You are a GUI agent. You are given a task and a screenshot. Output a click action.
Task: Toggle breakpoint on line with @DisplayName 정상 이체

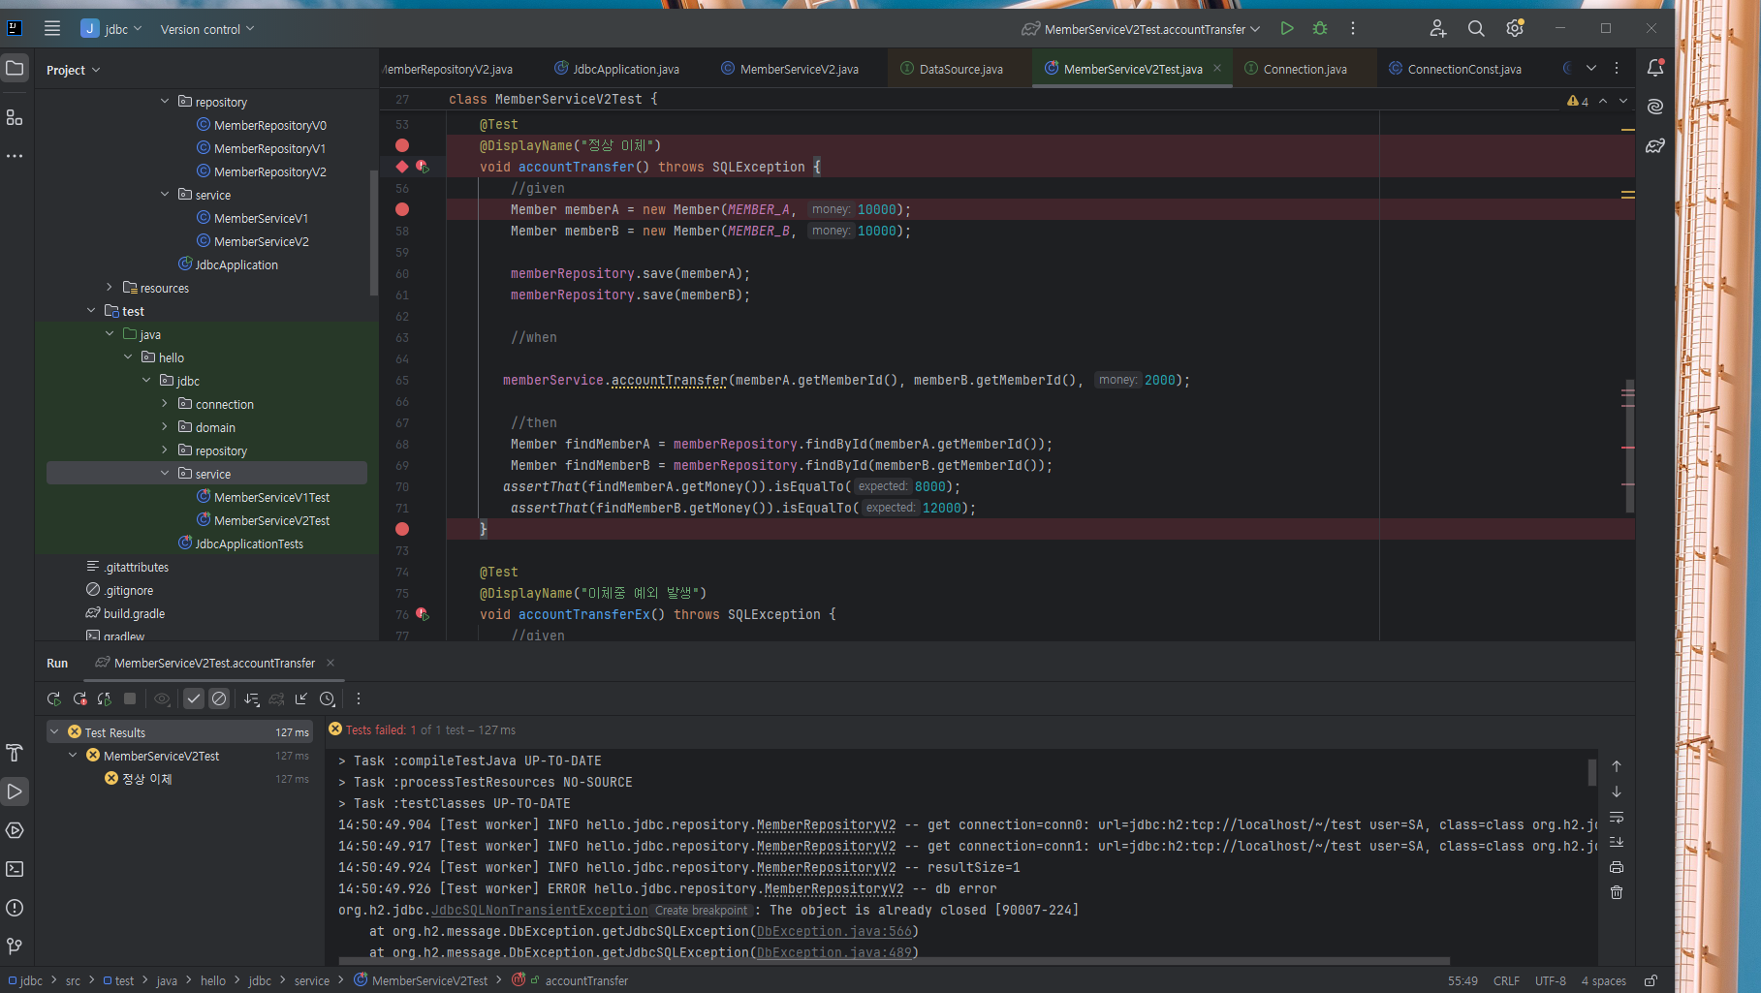coord(402,145)
